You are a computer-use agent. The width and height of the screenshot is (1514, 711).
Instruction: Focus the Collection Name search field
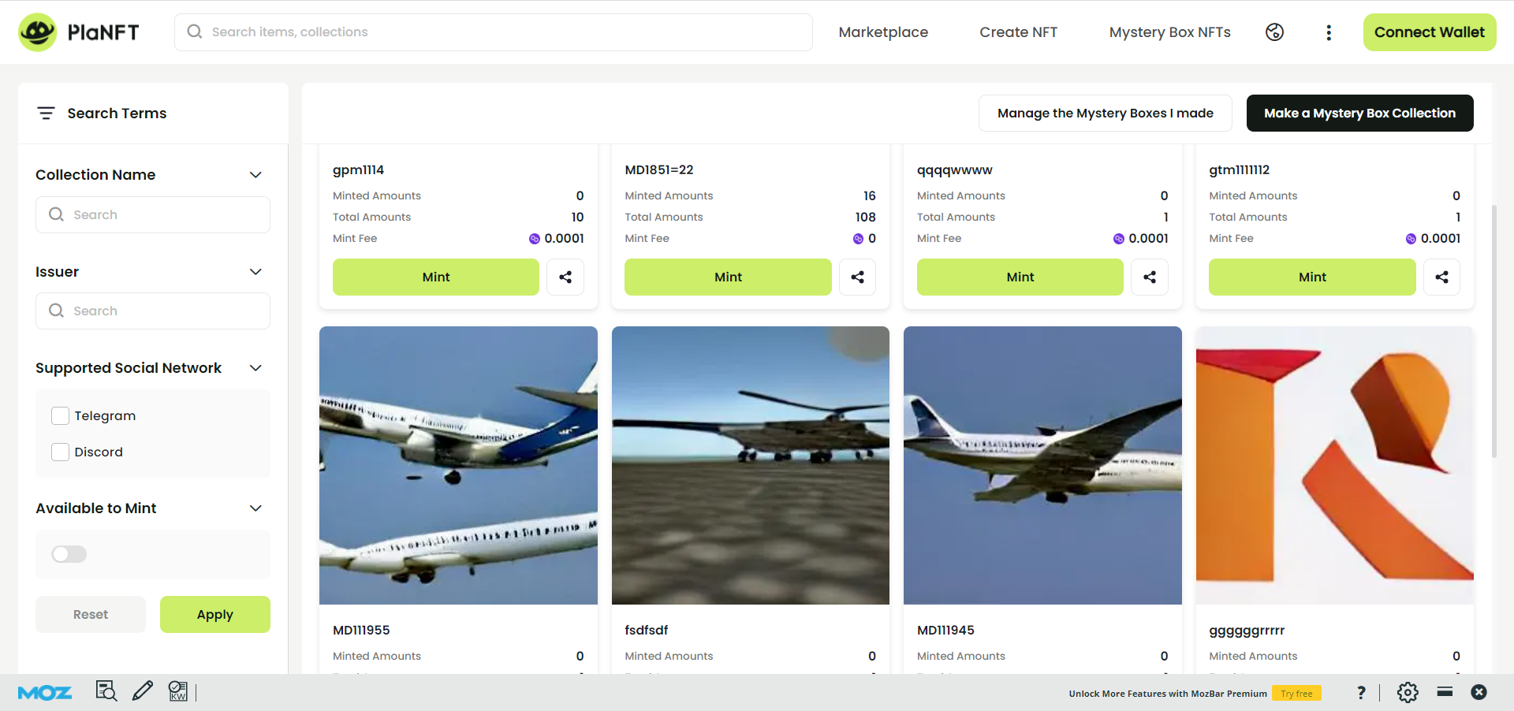(153, 214)
